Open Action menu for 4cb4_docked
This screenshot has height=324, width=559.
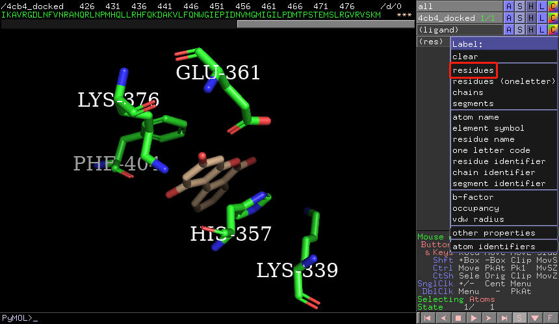pyautogui.click(x=509, y=18)
